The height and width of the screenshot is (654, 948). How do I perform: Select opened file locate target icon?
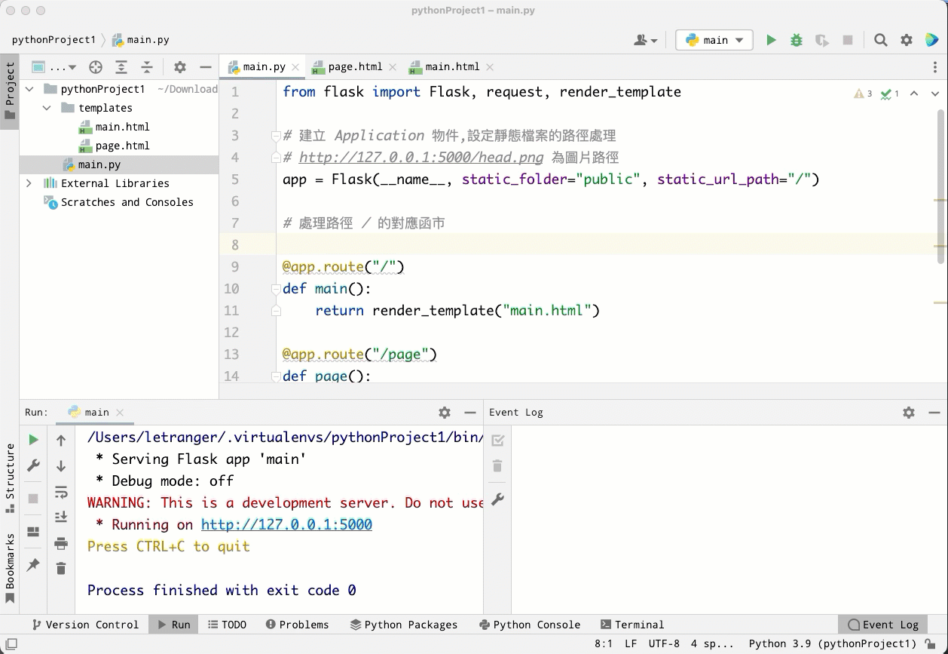point(96,67)
